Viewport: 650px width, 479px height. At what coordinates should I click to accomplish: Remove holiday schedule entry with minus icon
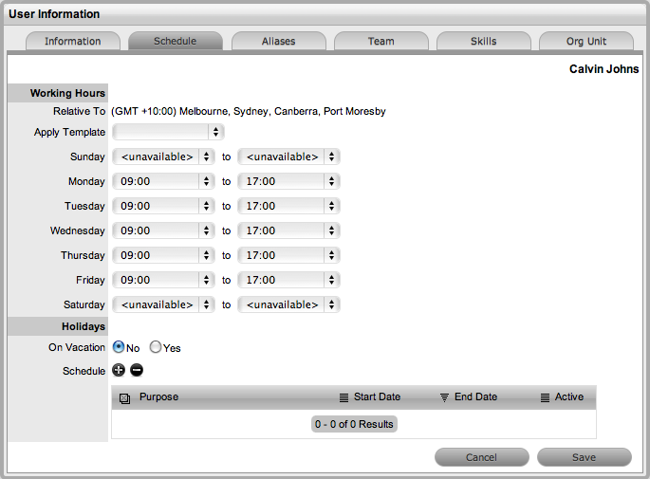(x=137, y=370)
